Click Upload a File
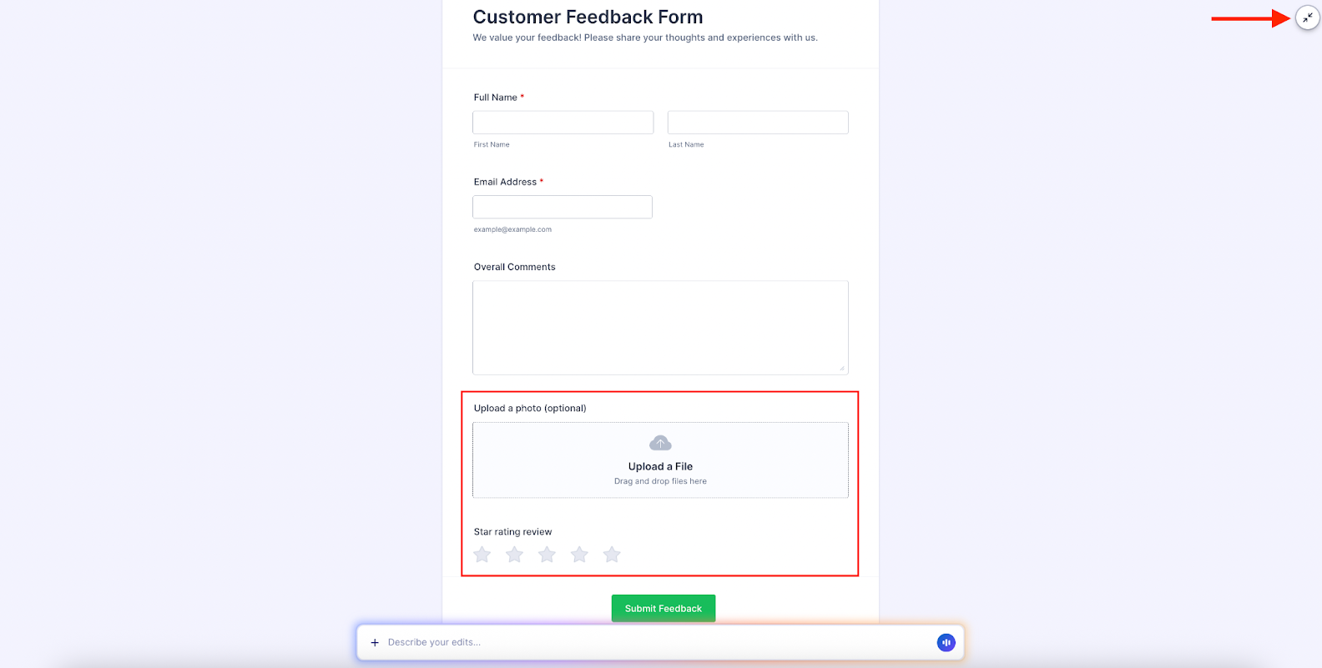Viewport: 1322px width, 668px height. click(659, 466)
